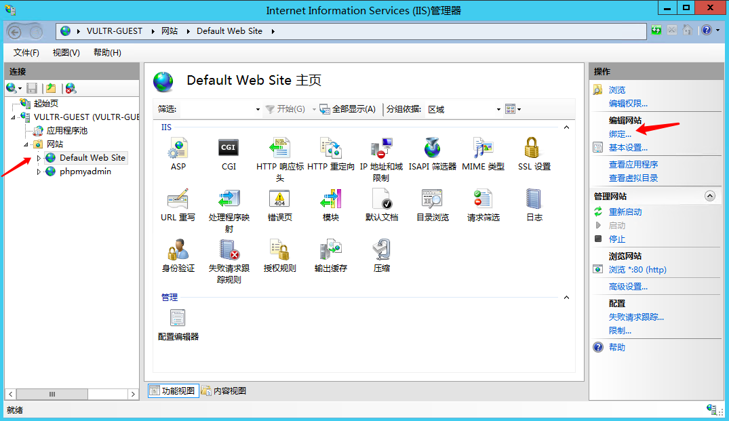This screenshot has height=421, width=729.
Task: Open the 帮助(H) menu
Action: (107, 52)
